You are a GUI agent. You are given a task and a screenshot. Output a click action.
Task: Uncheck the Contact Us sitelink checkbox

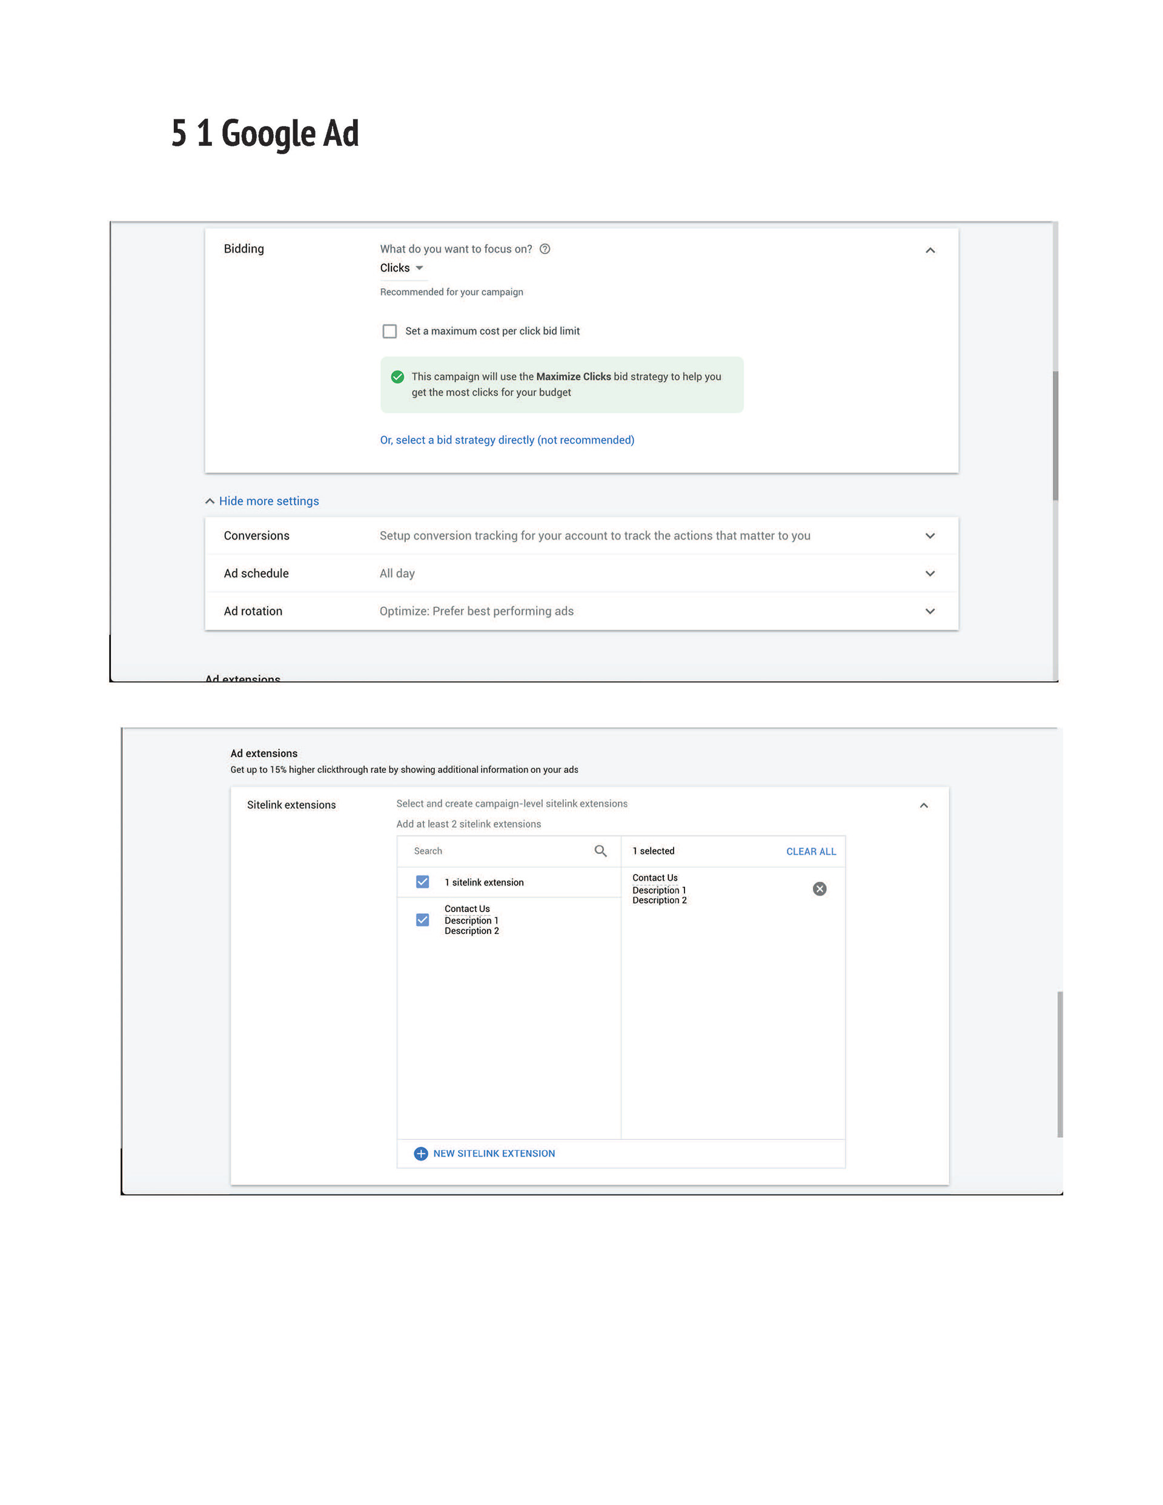423,920
